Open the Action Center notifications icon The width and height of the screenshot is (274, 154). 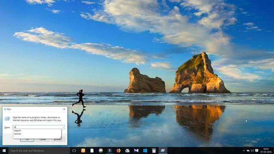(257, 151)
